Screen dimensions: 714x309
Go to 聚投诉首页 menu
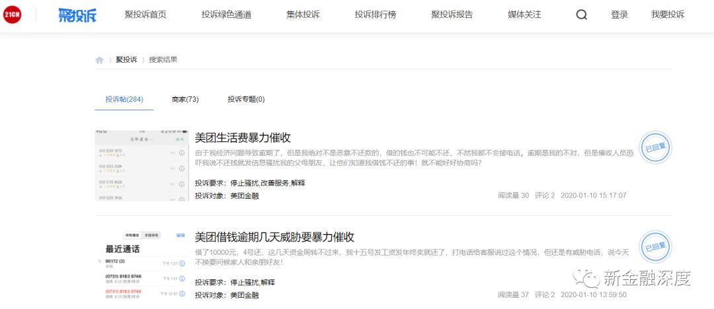[x=145, y=15]
